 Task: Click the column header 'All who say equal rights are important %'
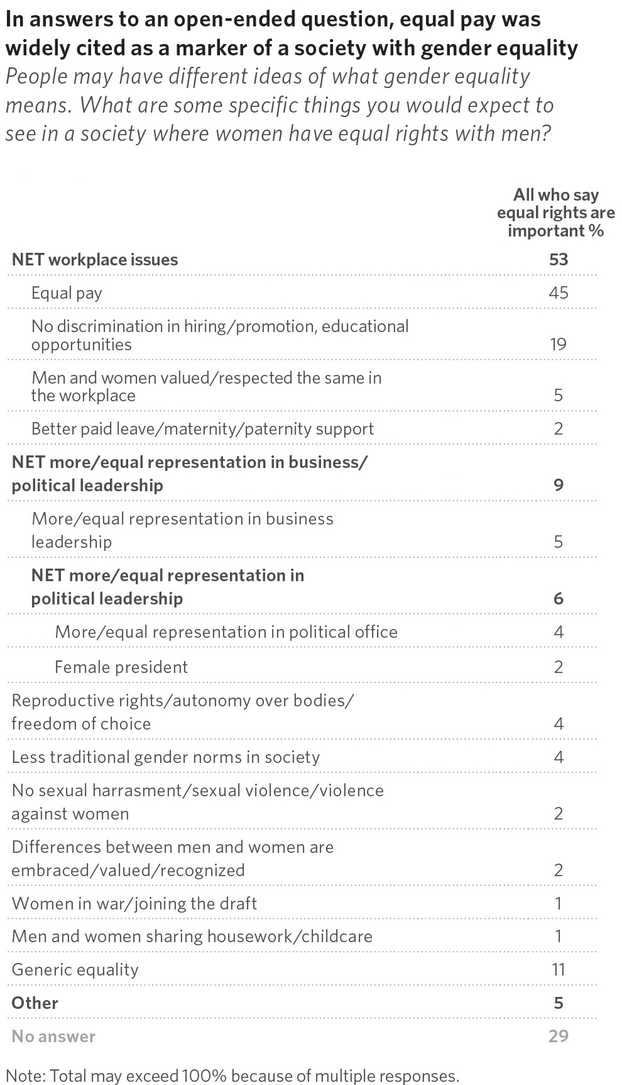coord(556,213)
